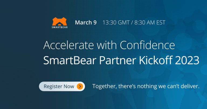Click the Register Now button label
Viewport: 207px width, 109px height.
[59, 86]
